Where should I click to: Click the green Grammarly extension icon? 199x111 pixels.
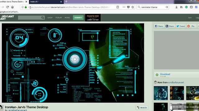coord(186,7)
